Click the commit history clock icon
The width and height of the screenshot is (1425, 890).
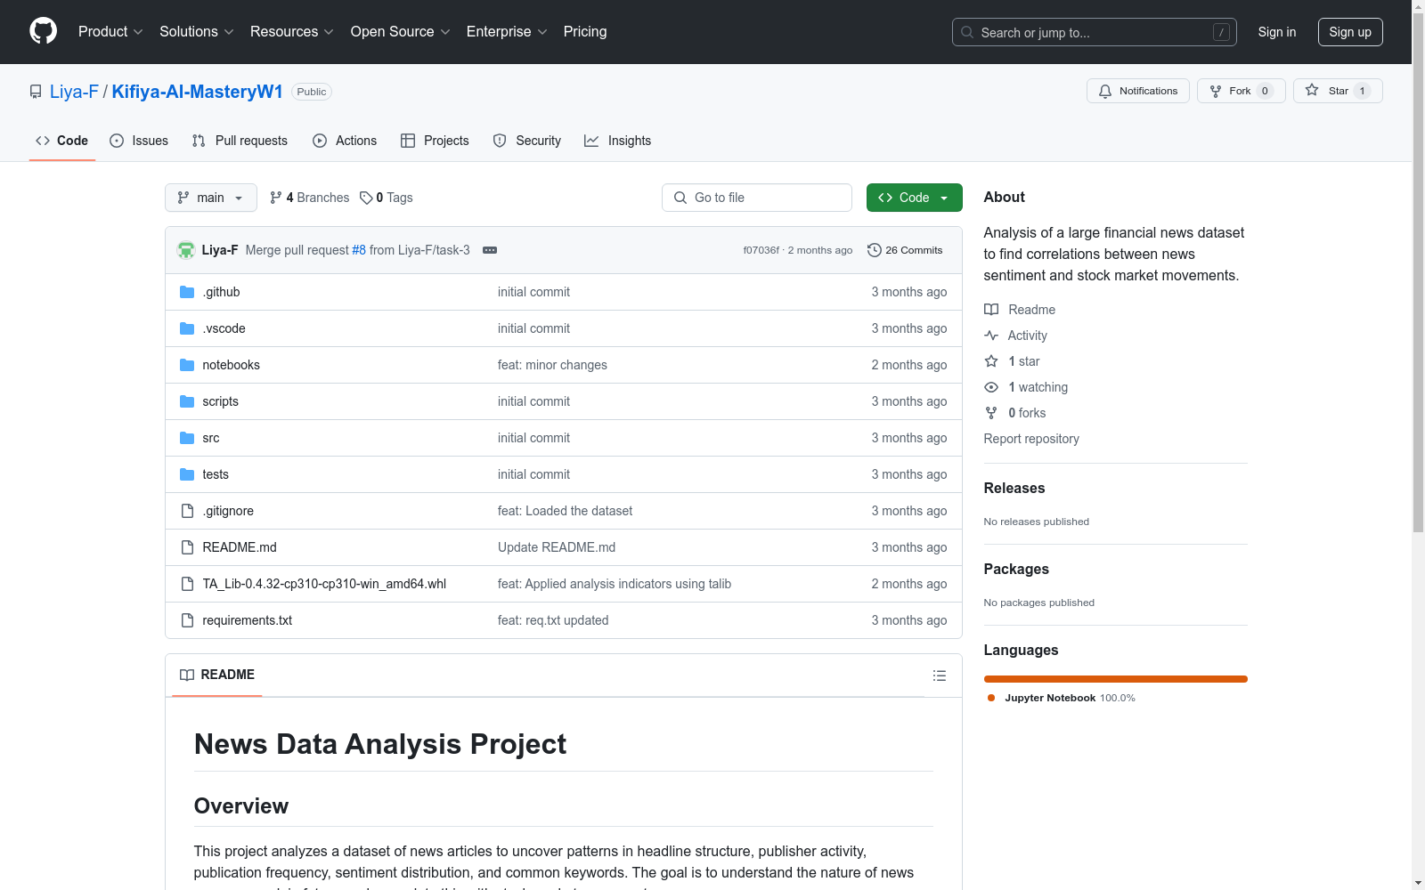(874, 250)
